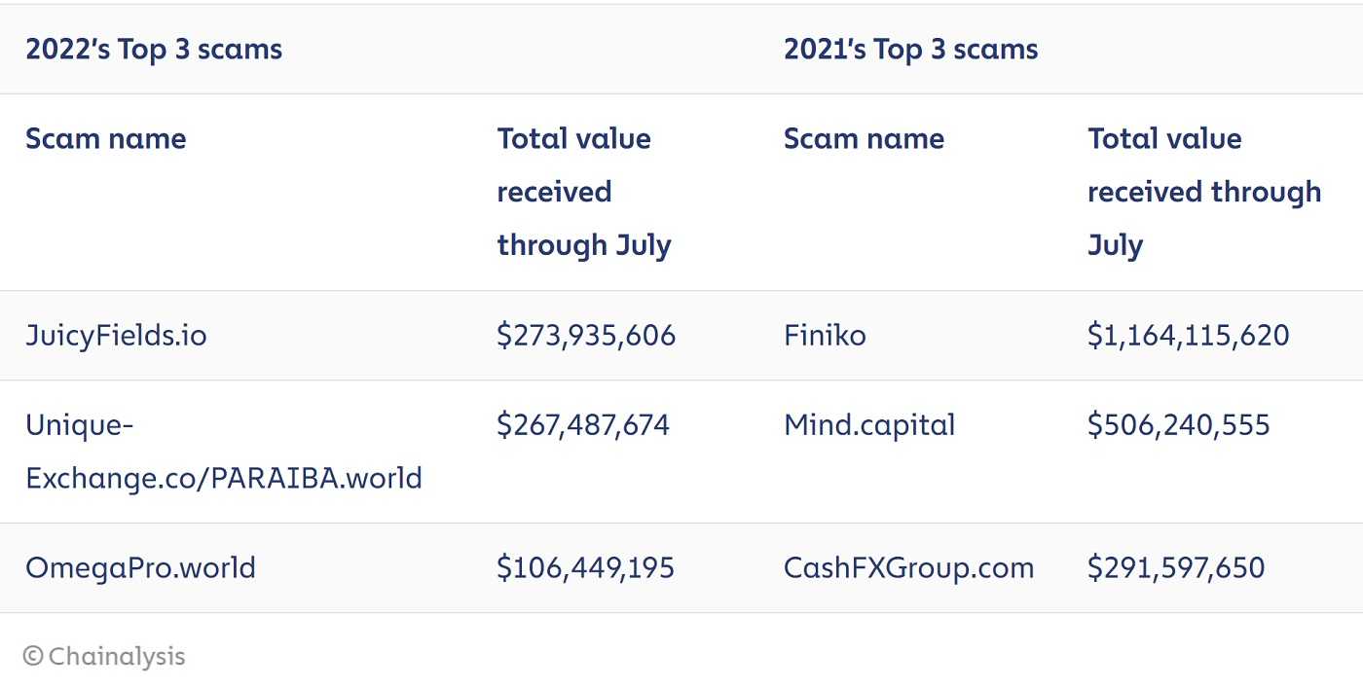Select the OmegaPro.world scam name cell
1363x688 pixels.
[140, 567]
